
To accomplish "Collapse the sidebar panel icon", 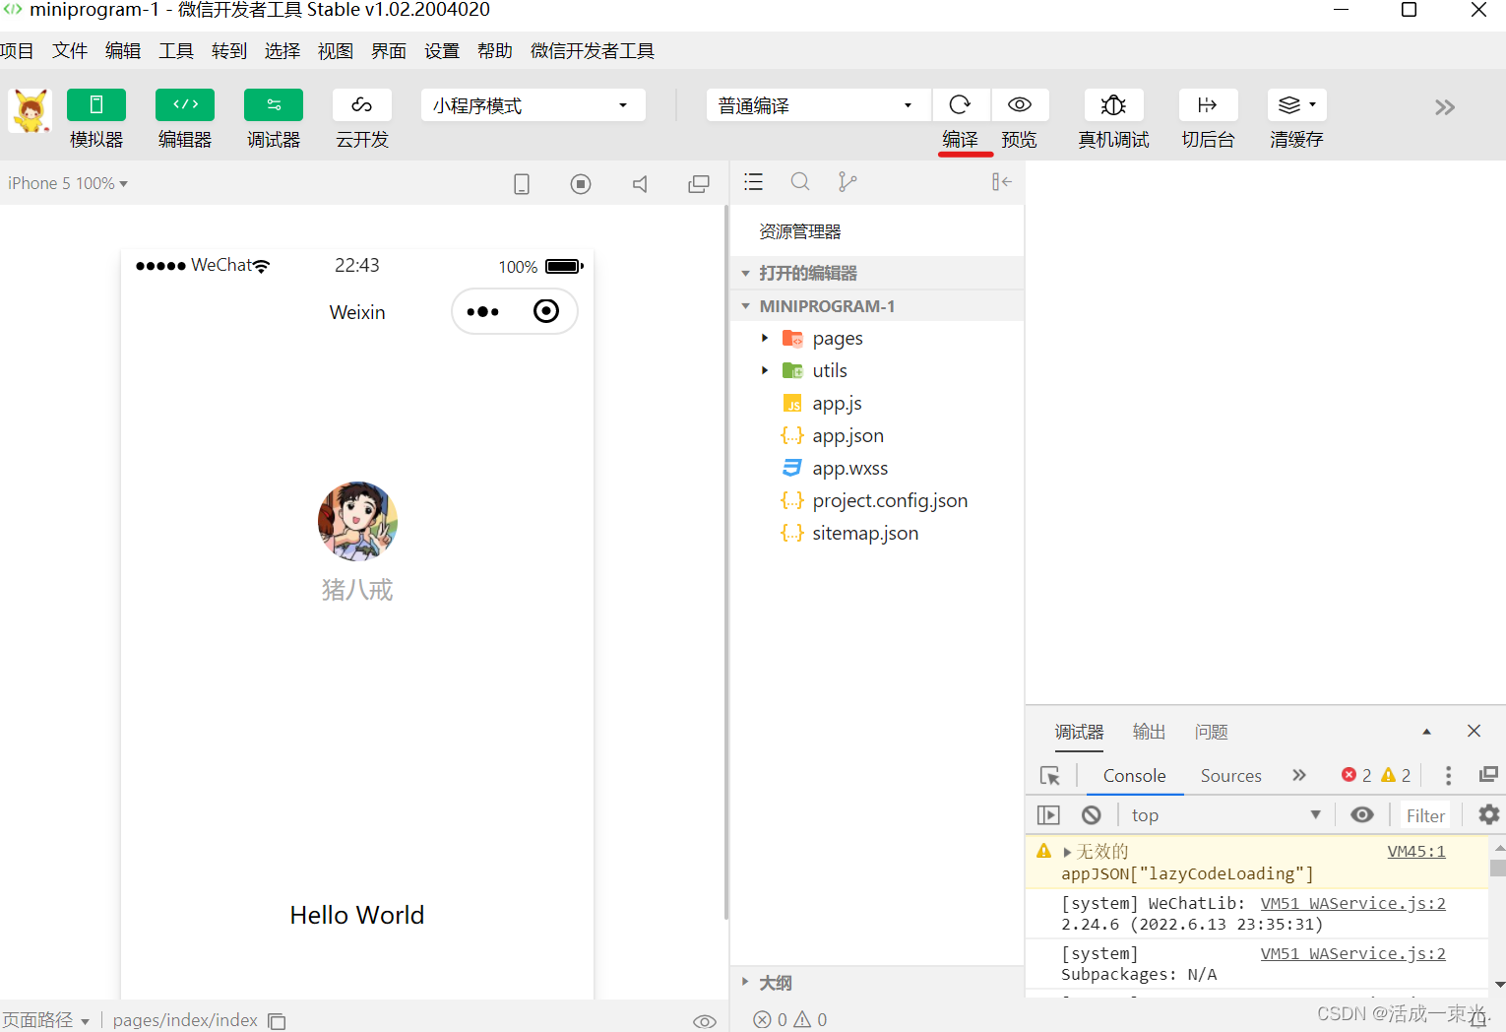I will click(x=1002, y=182).
